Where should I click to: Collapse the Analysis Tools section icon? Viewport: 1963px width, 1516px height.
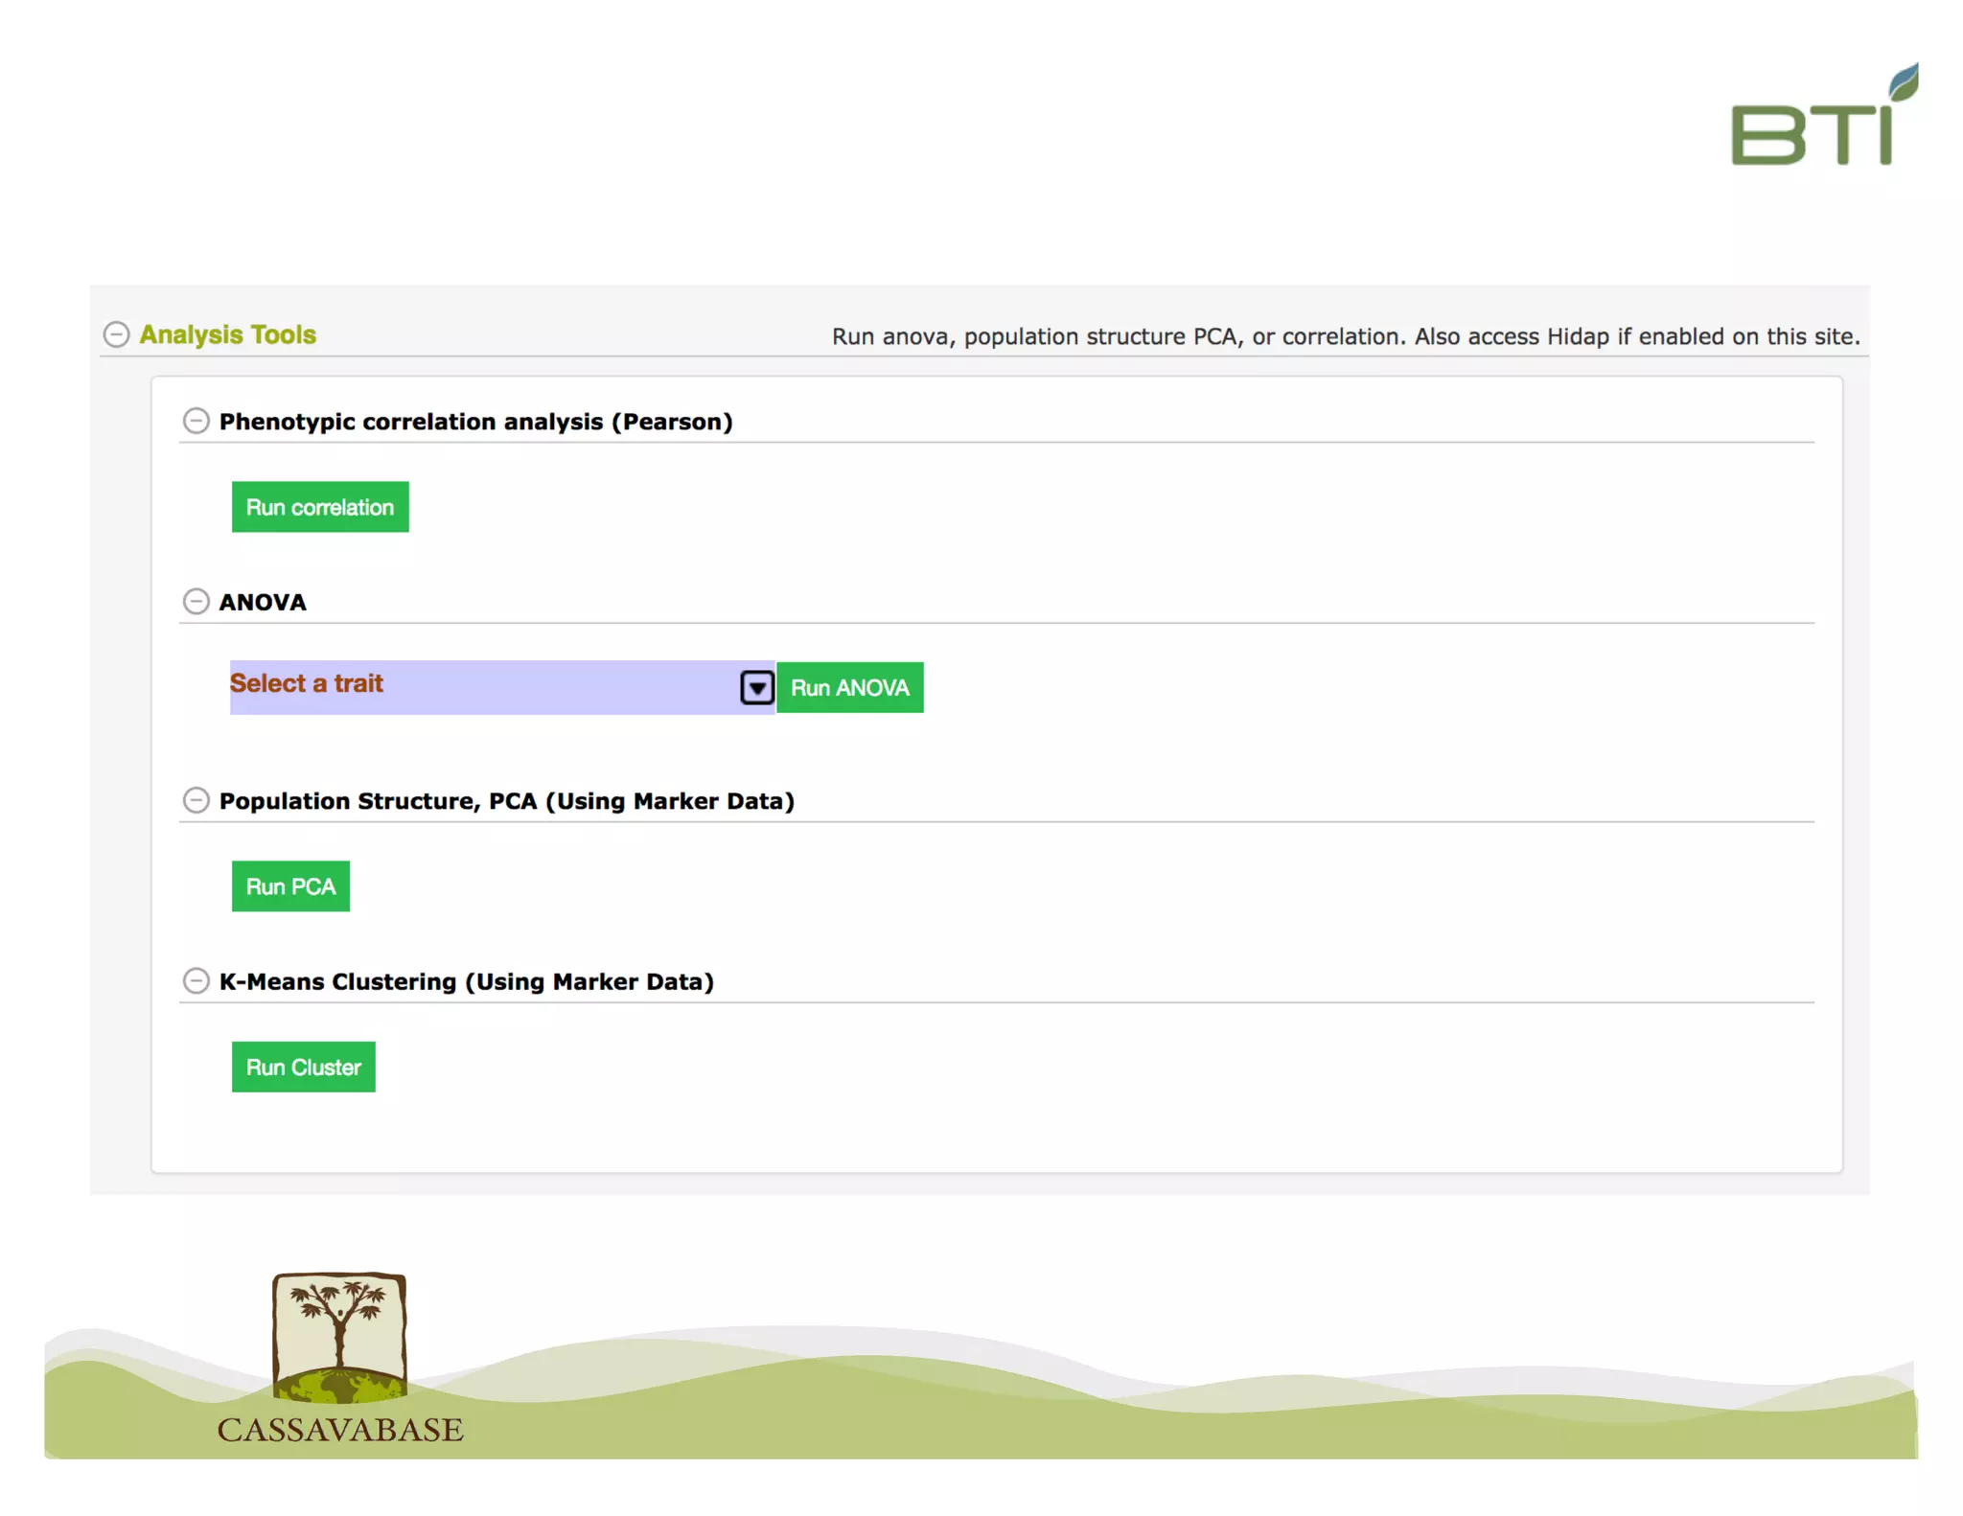pyautogui.click(x=116, y=334)
